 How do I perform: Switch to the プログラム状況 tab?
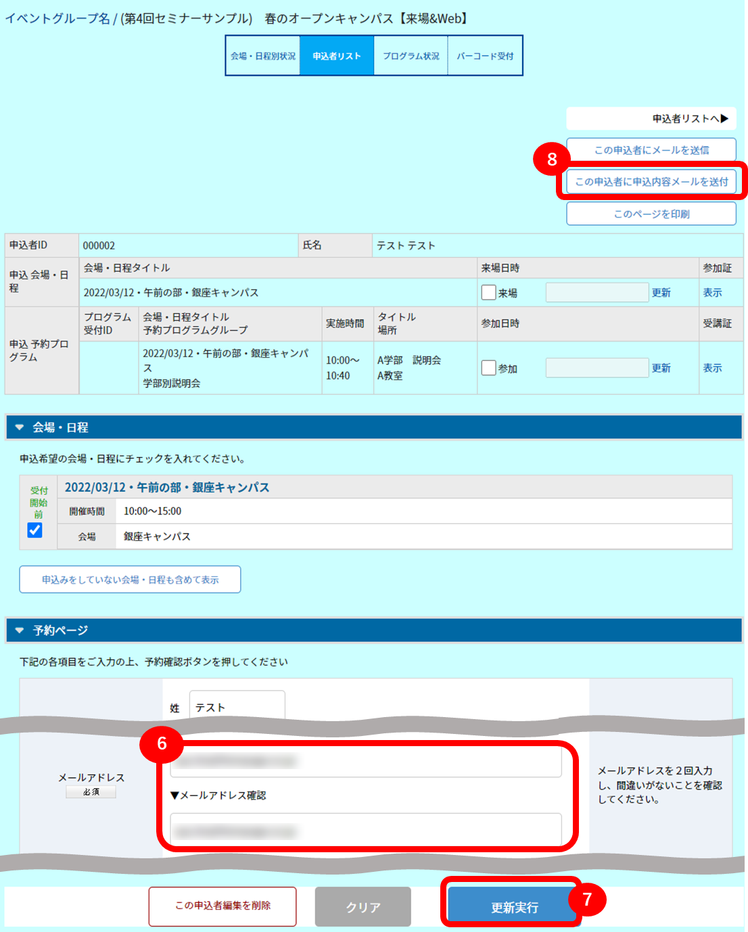click(411, 56)
